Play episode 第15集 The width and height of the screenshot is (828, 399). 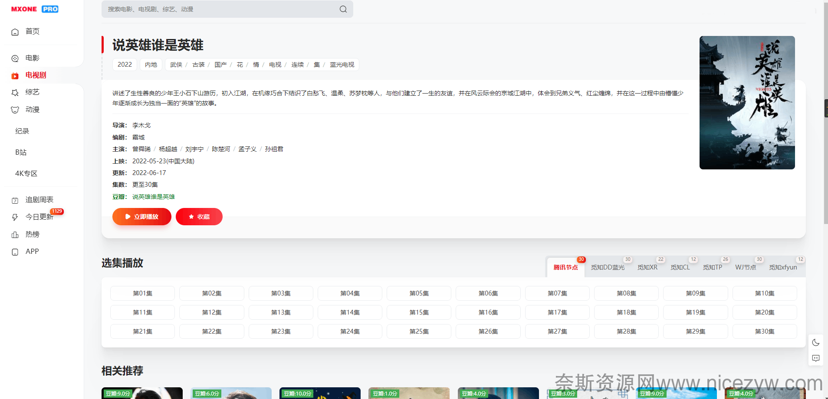[x=419, y=312]
